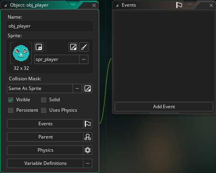Click the Events panel top docking notch

190,3
